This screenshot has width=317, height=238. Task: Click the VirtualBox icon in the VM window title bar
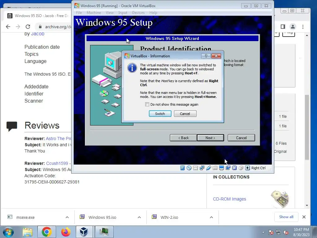(77, 6)
